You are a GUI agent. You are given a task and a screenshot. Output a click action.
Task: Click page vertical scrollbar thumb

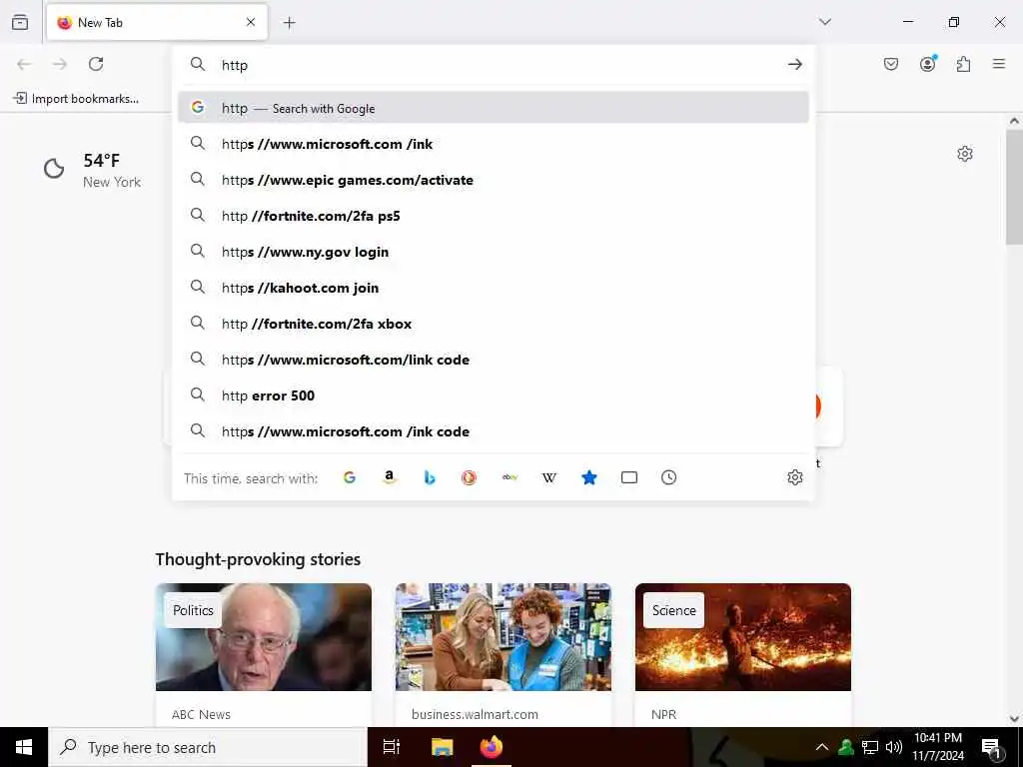coord(1014,188)
